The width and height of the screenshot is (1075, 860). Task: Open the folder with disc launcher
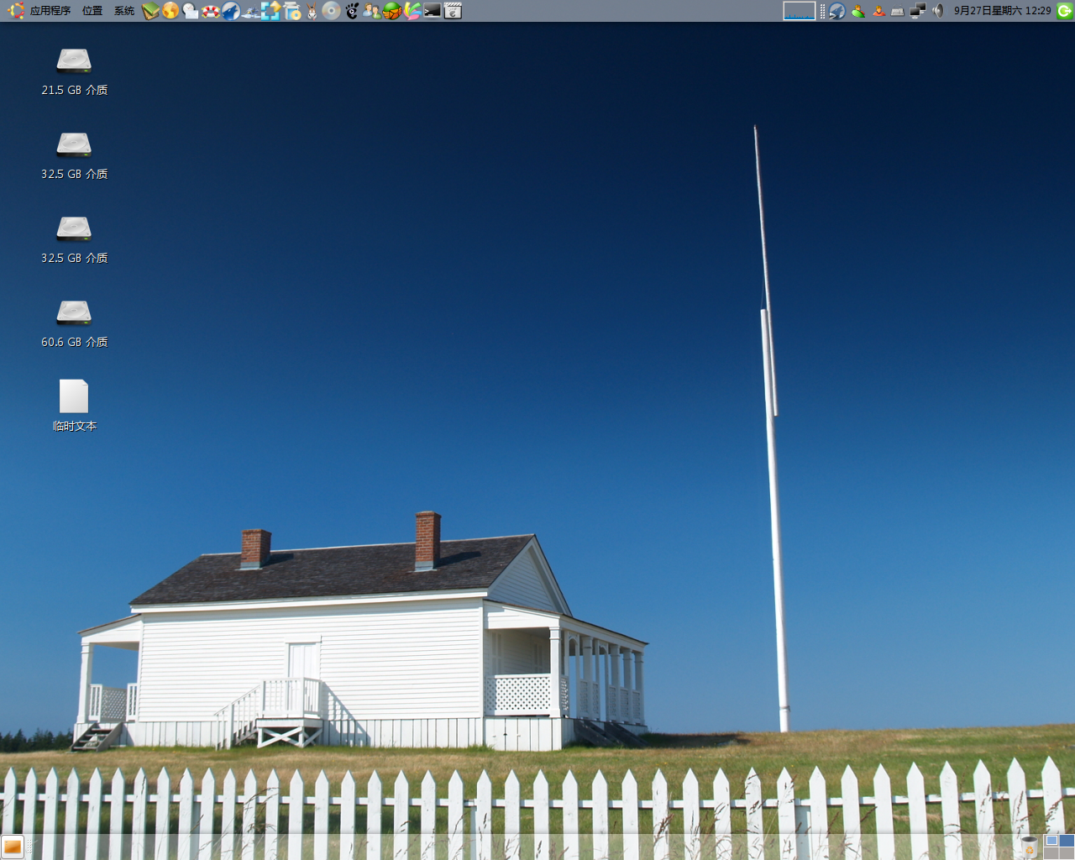pos(291,11)
